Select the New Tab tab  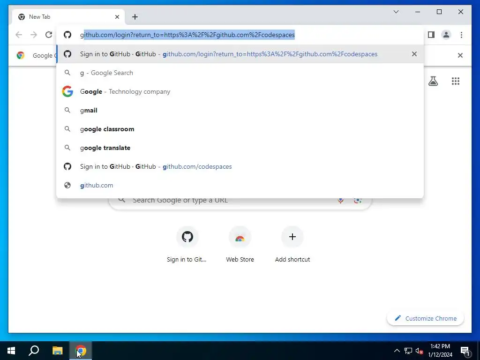(68, 17)
